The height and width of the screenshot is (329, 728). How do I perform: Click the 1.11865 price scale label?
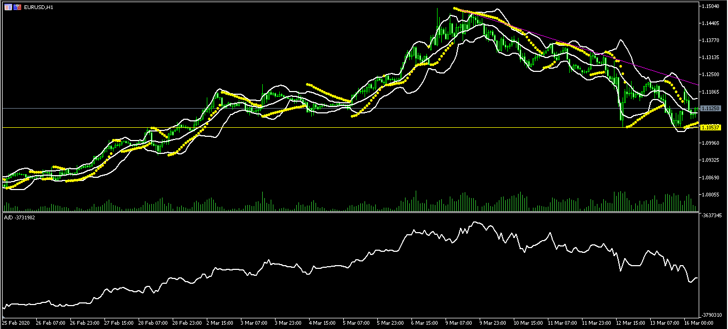coord(711,92)
